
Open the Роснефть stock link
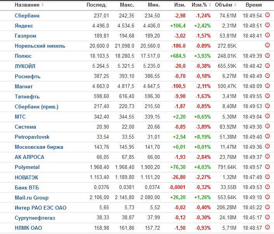tap(28, 76)
